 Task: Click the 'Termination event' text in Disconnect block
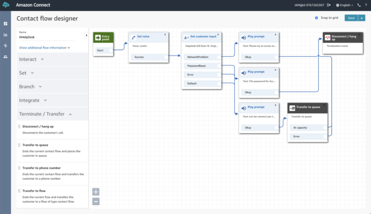[337, 46]
